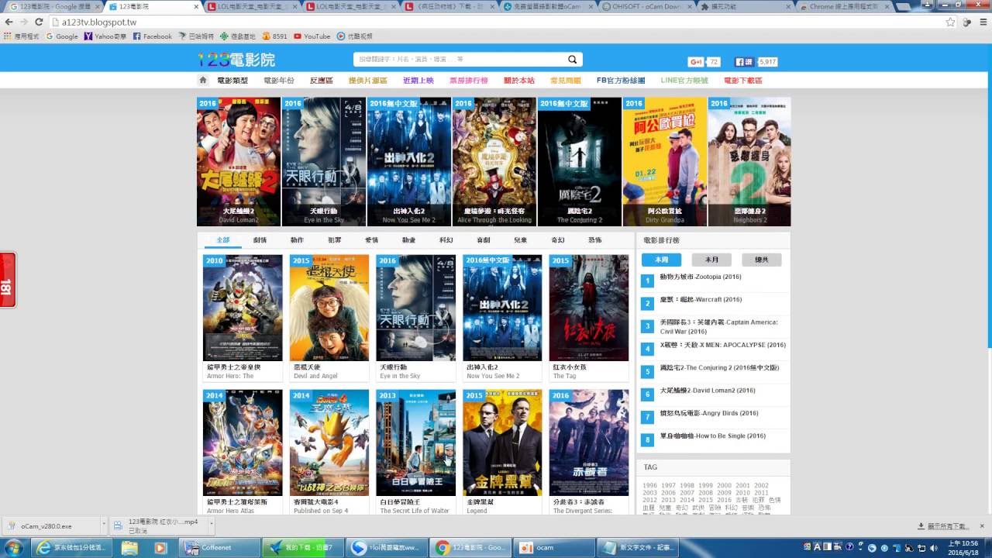Screen dimensions: 992x558
Task: Select the 劇情 genre tab
Action: tap(260, 240)
